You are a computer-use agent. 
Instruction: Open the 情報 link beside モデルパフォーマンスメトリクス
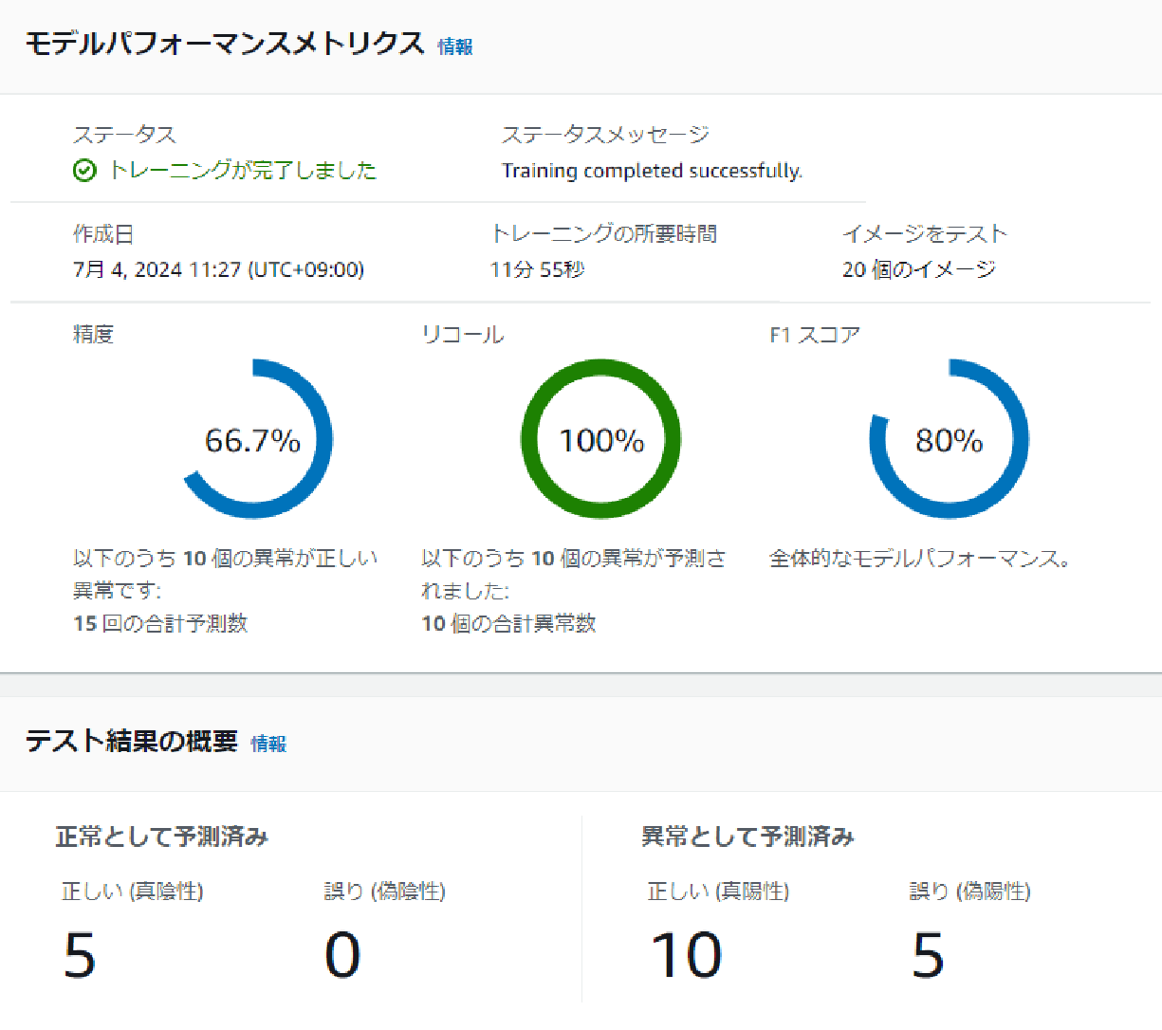point(454,46)
